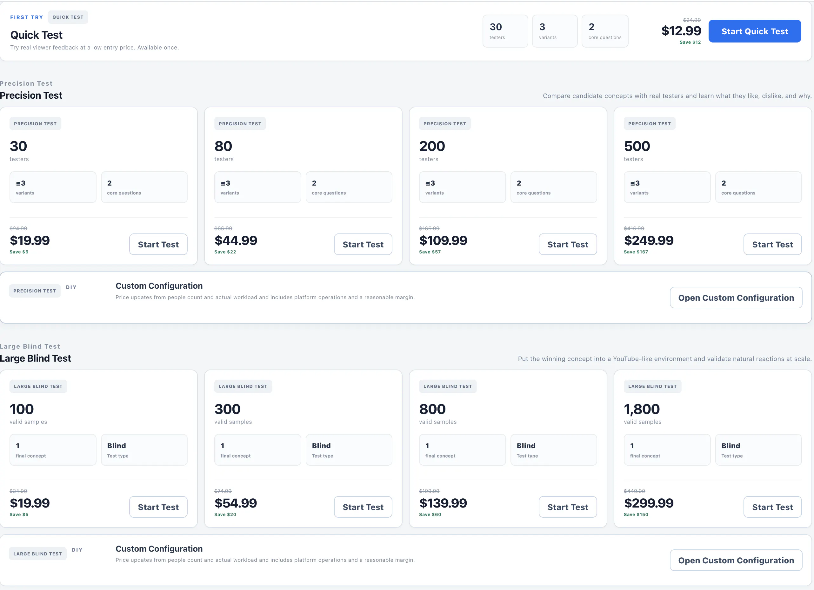Click the $19.99 price under 30 testers

(x=30, y=240)
